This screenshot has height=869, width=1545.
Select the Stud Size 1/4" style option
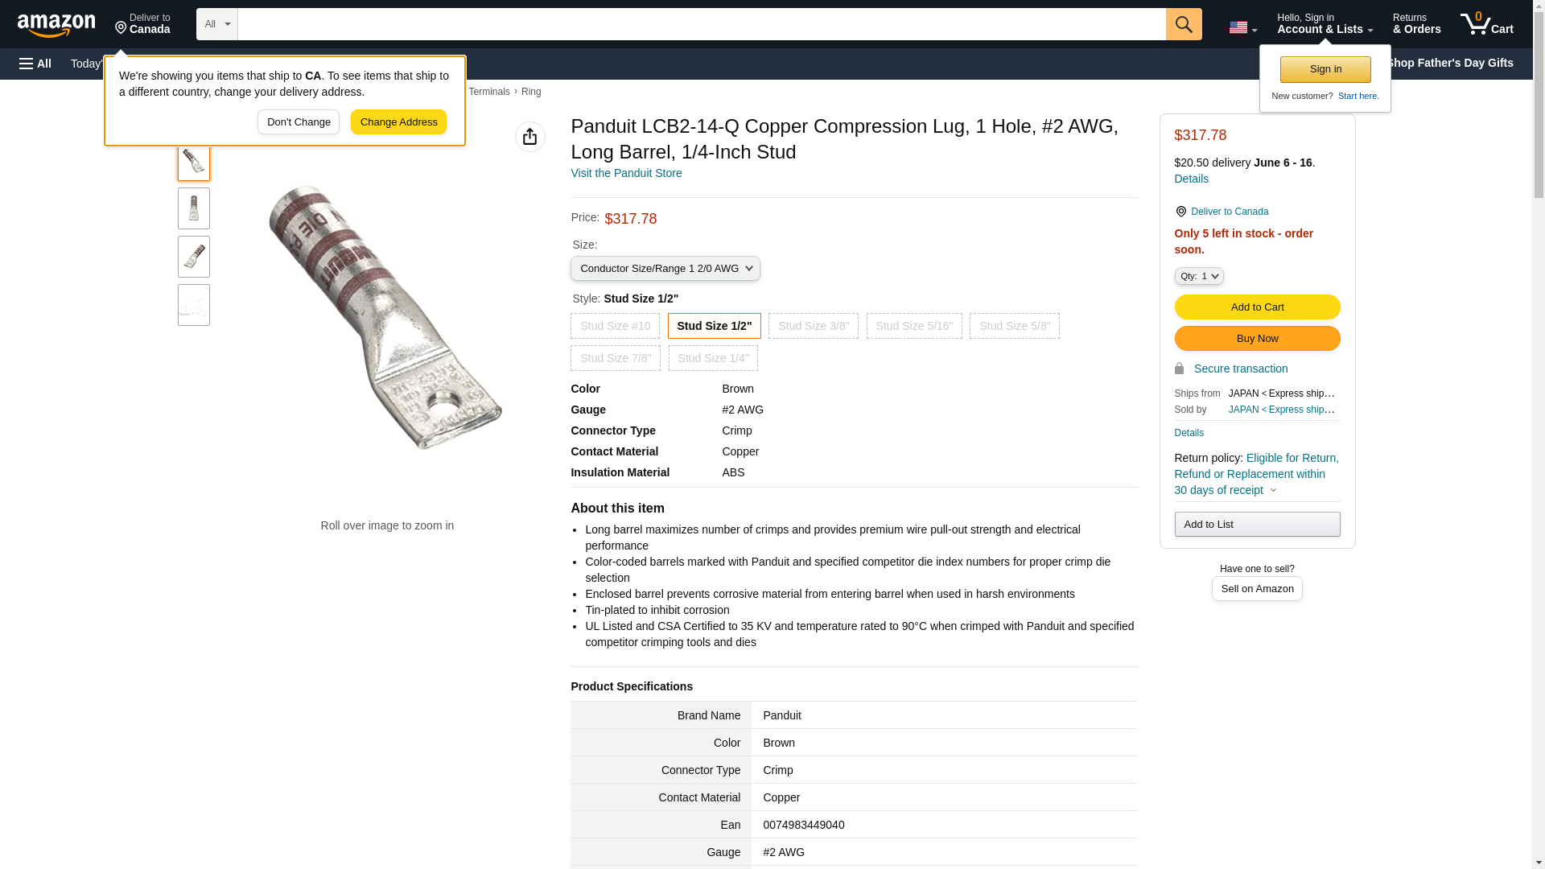click(712, 358)
